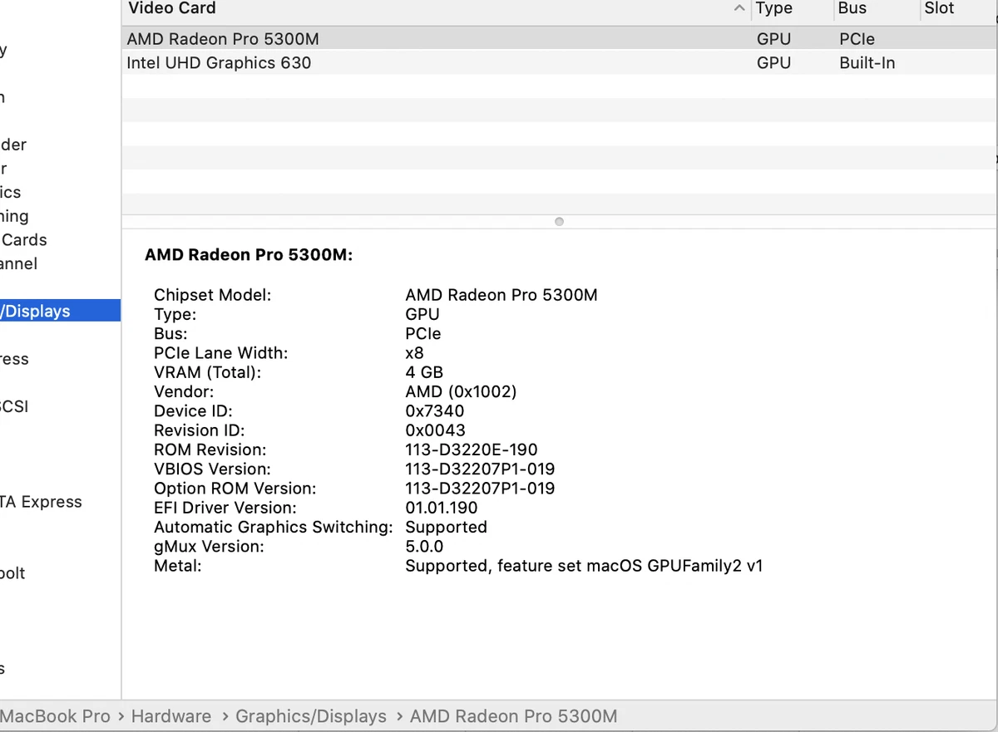Click MacBook Pro in the bottom path bar
Viewport: 998px width, 732px height.
point(55,716)
